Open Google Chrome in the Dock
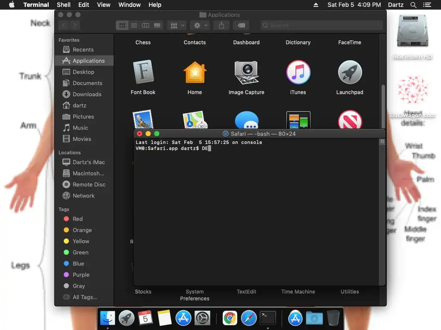This screenshot has width=441, height=330. click(x=230, y=318)
